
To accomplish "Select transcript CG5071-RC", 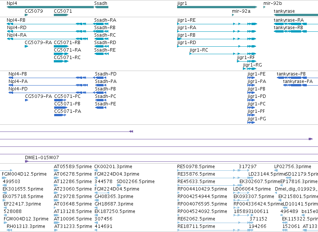I will pyautogui.click(x=61, y=61).
